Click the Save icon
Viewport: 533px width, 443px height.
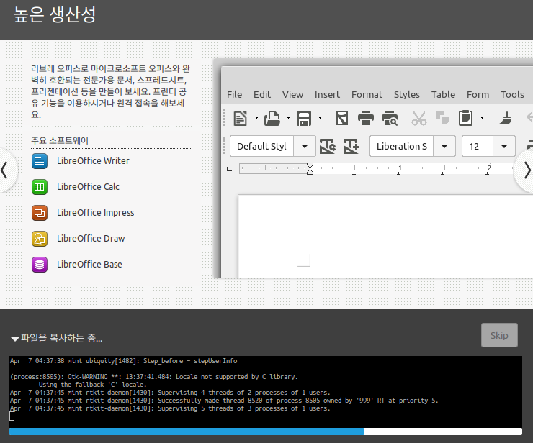[x=304, y=119]
